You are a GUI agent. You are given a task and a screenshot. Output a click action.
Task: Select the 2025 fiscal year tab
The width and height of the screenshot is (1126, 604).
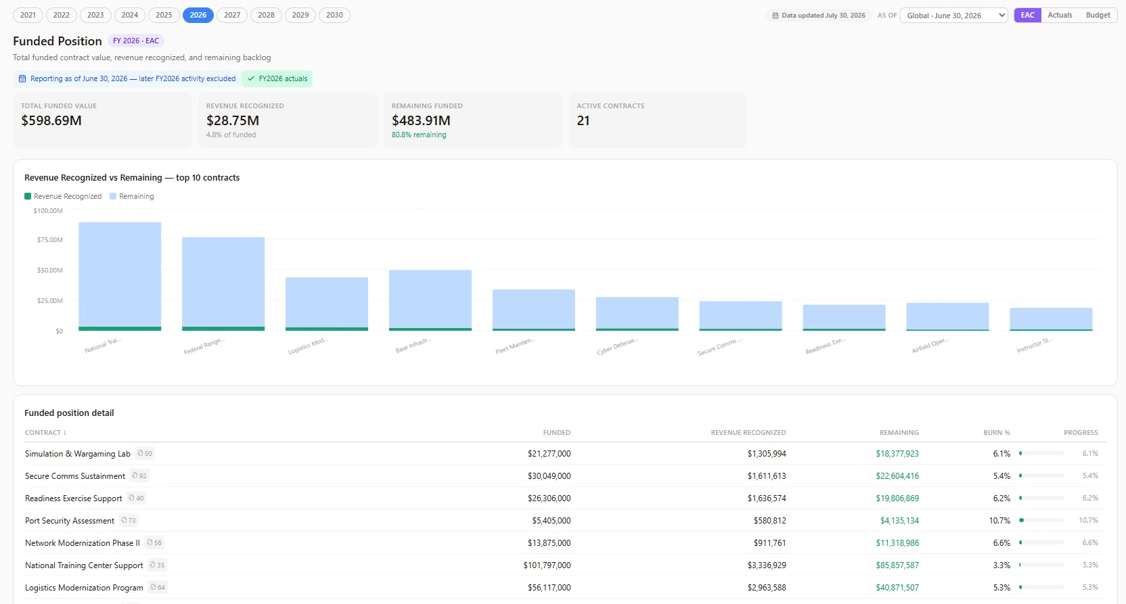(x=164, y=15)
